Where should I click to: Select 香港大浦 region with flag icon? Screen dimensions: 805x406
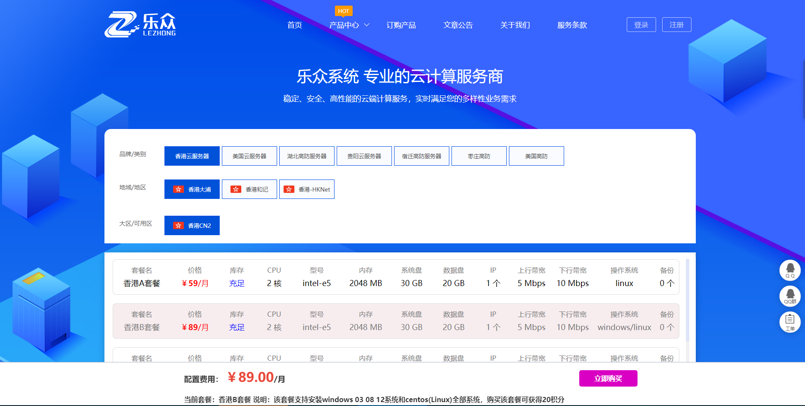click(x=192, y=189)
